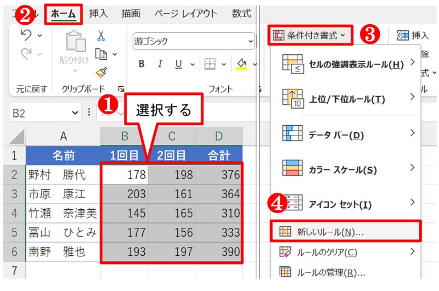
Task: Open the 条件付き書式 dropdown button
Action: pyautogui.click(x=310, y=36)
